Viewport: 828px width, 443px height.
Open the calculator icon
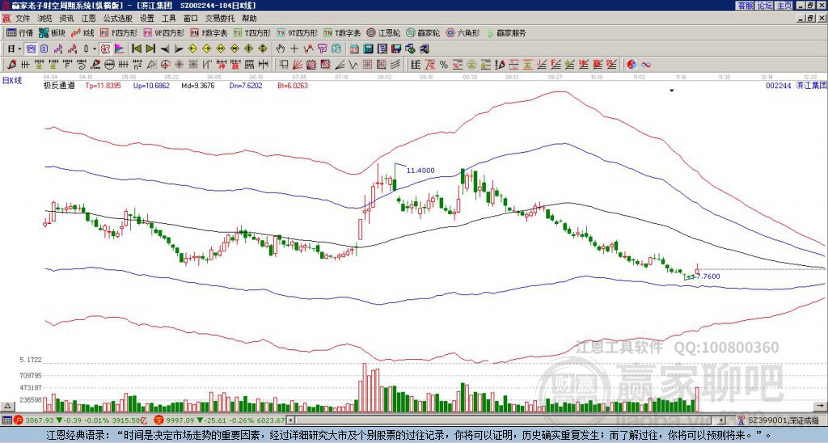[x=368, y=49]
